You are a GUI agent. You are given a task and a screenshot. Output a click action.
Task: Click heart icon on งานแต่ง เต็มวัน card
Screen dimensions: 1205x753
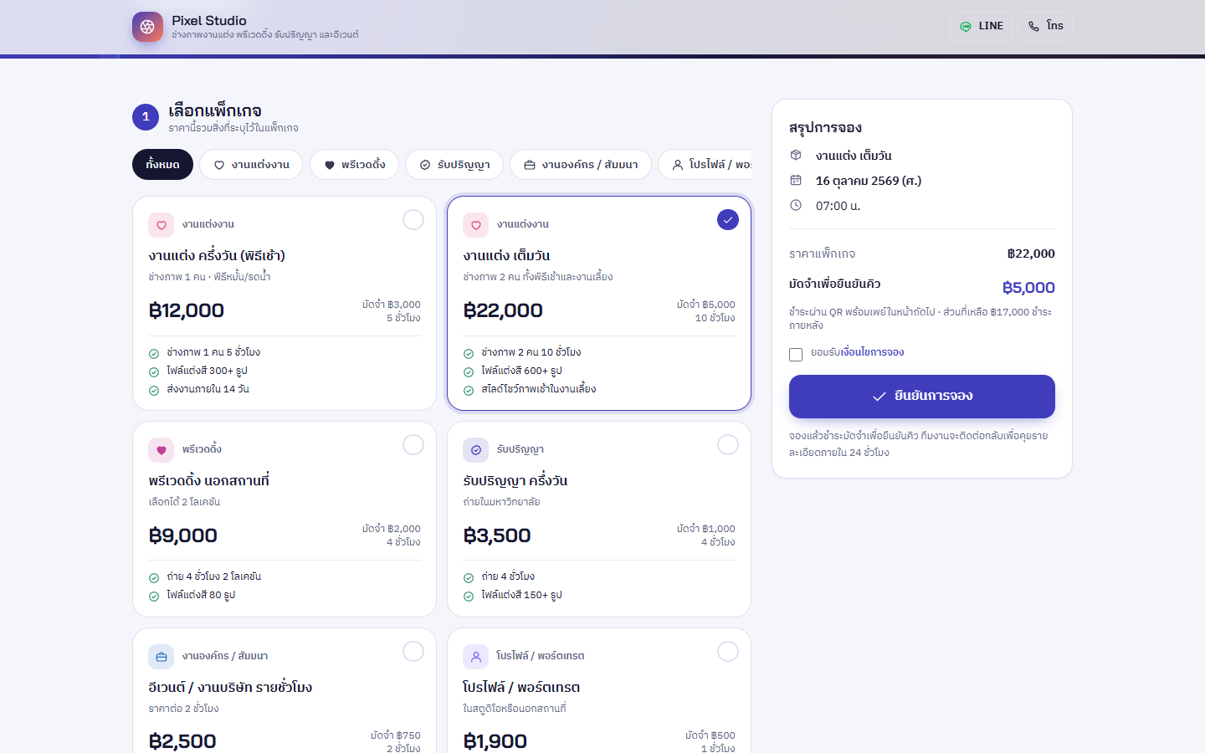pos(476,225)
